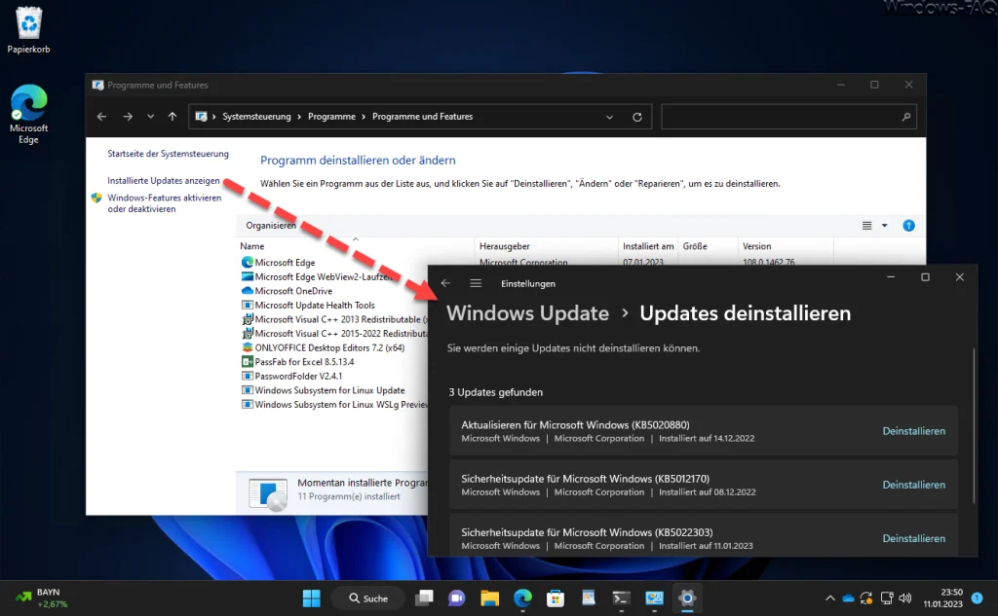
Task: Select Programme und Features breadcrumb
Action: (423, 117)
